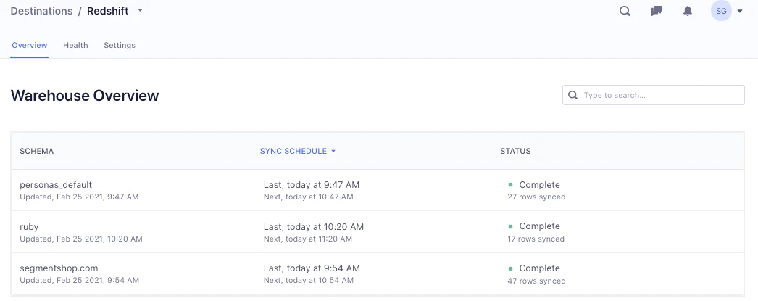
Task: Click the magnifier icon inside search box
Action: click(573, 95)
